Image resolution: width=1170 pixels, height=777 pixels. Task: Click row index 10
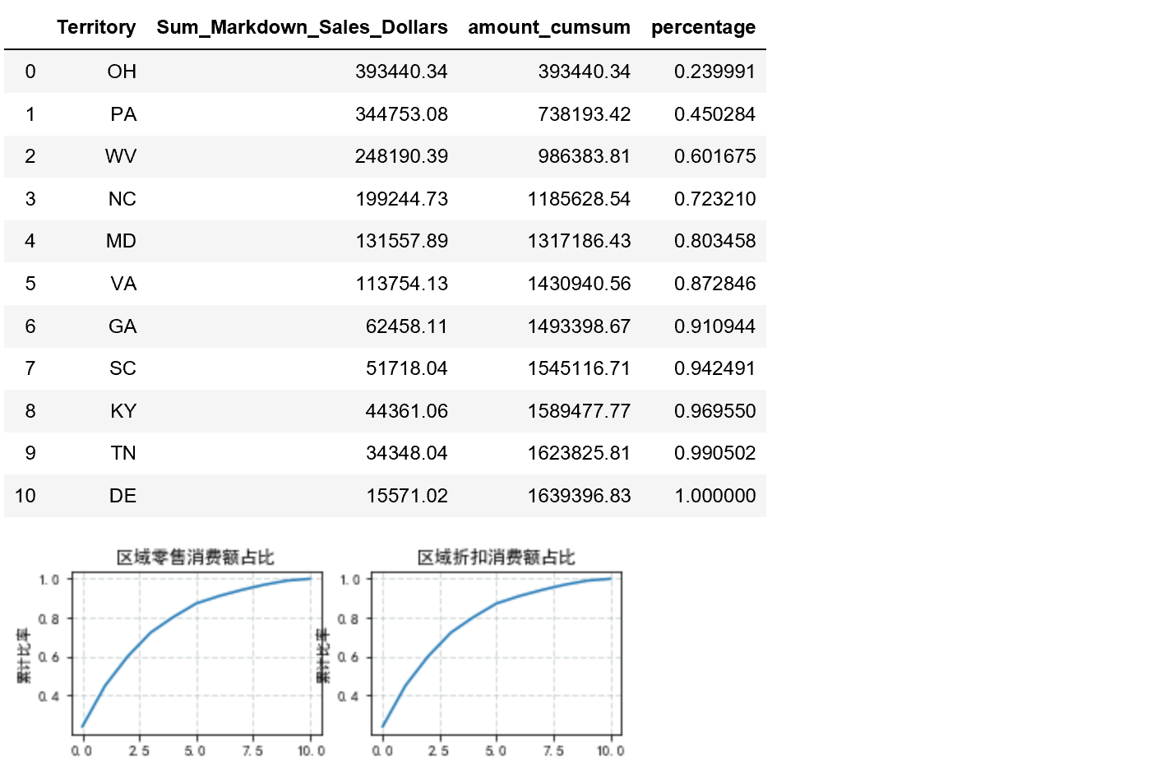click(x=25, y=496)
